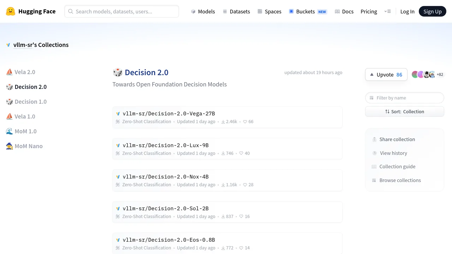Click the Zero-Shot Classification icon on Sol-2B row
The width and height of the screenshot is (452, 254).
pos(118,217)
